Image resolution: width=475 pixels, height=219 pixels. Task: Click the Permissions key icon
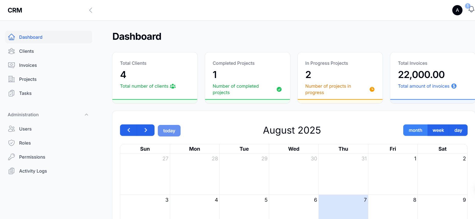[11, 157]
